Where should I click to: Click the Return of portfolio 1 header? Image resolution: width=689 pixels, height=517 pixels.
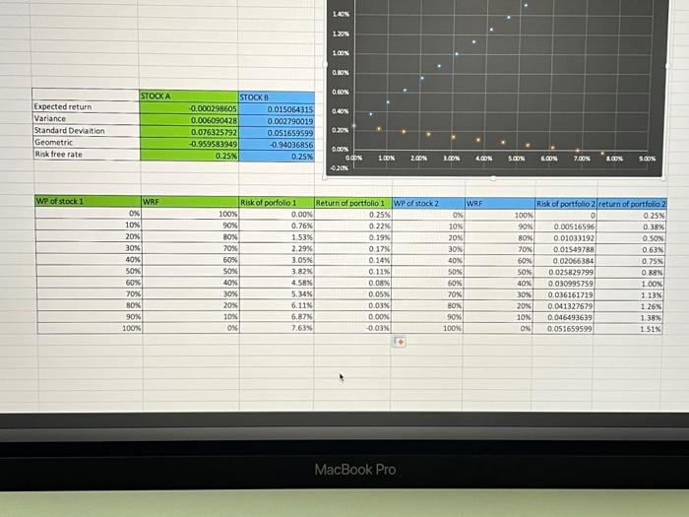352,203
